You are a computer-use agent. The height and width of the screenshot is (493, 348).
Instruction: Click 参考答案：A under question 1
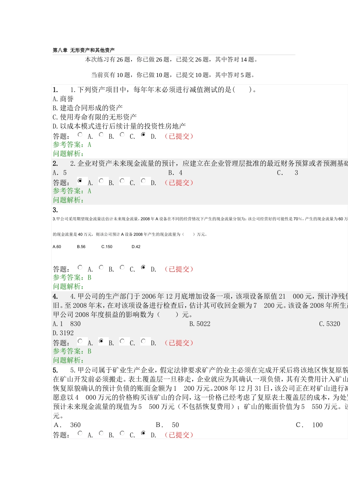coord(72,145)
